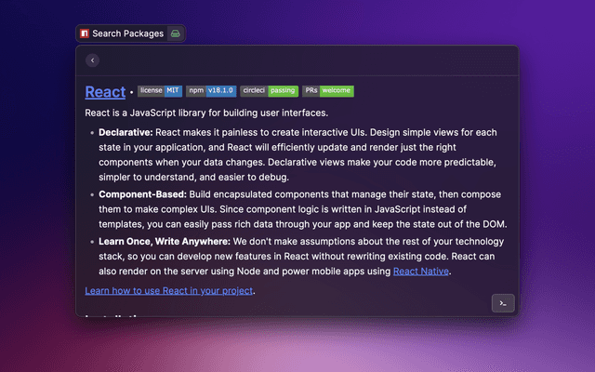
Task: Click the React library description sentence
Action: (205, 113)
